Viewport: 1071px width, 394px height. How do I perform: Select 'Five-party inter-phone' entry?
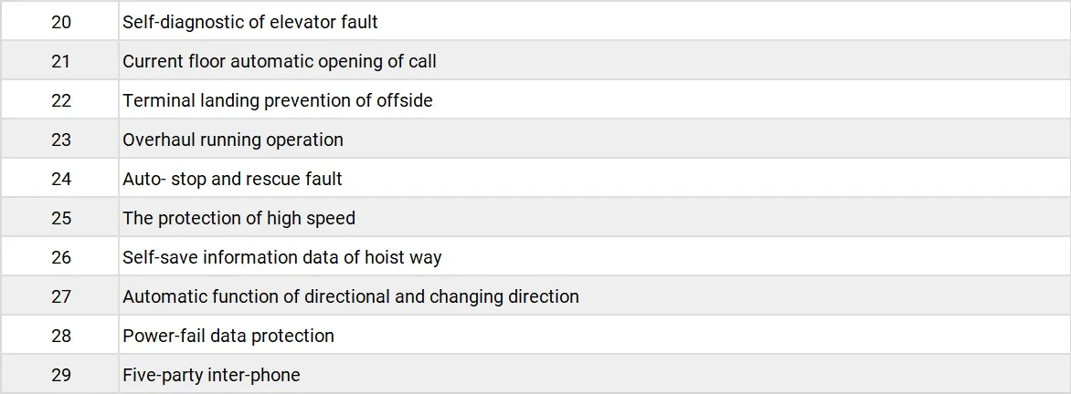click(x=211, y=375)
